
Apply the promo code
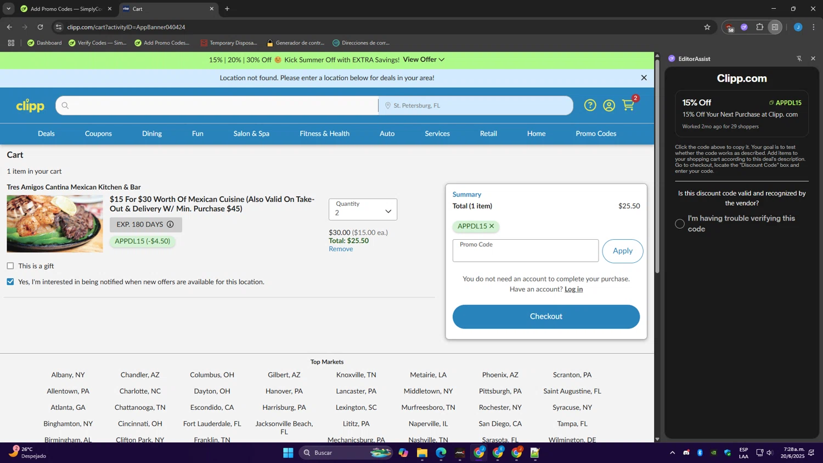[x=623, y=251]
